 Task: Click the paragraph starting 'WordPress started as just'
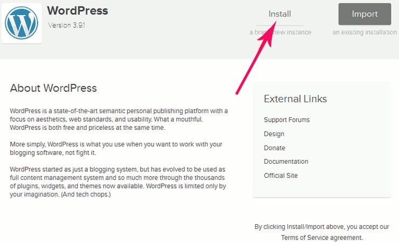point(118,182)
